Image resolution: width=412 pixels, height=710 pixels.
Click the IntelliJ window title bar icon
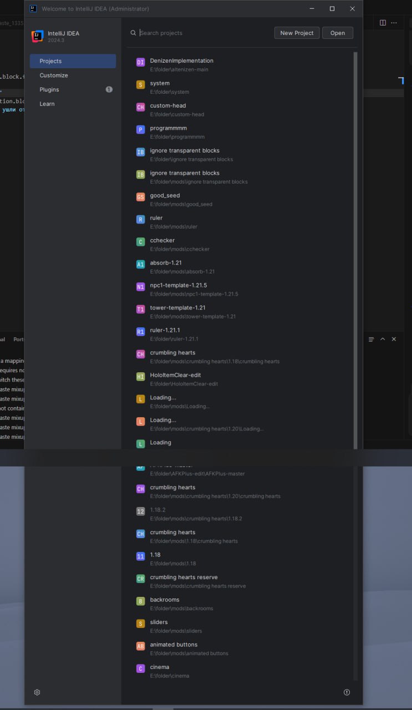click(33, 8)
